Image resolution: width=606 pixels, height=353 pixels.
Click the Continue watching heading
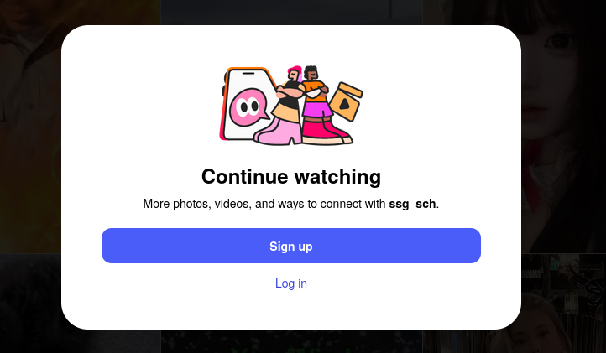point(291,176)
